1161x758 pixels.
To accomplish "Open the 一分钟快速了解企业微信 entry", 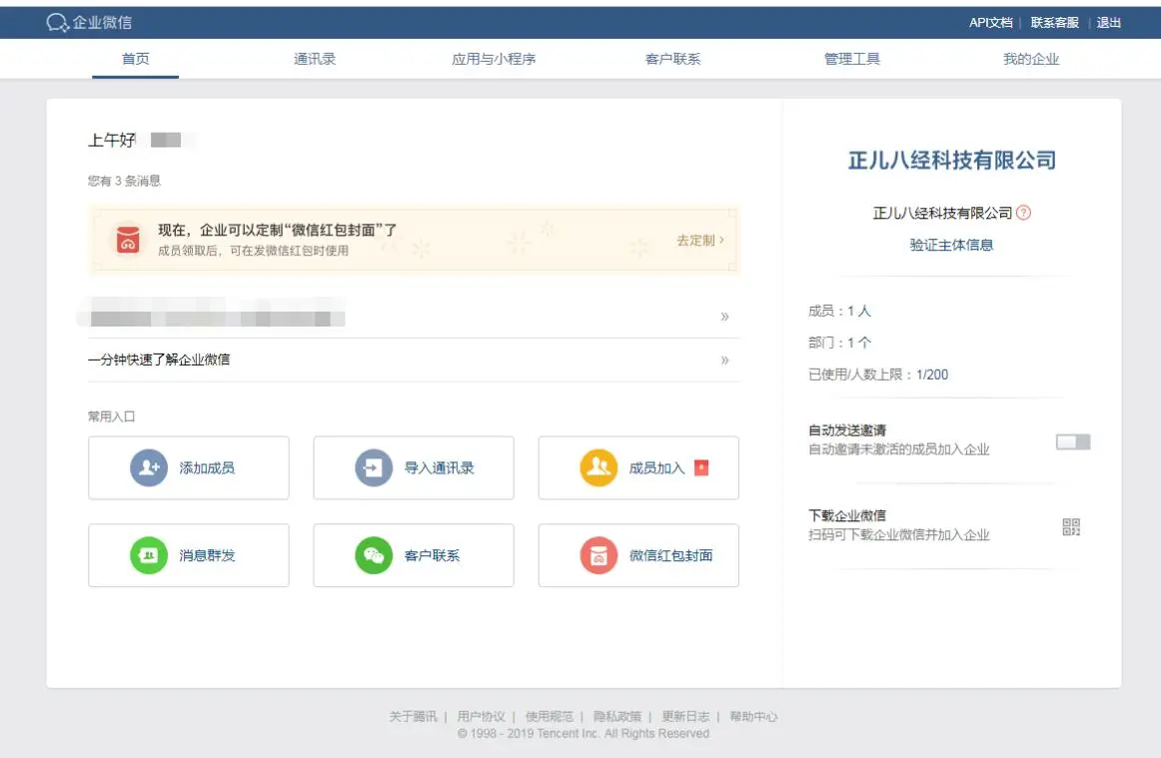I will [414, 360].
